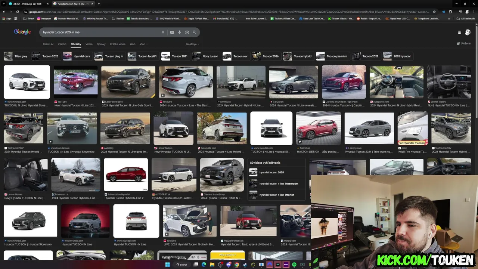The height and width of the screenshot is (269, 478).
Task: Search by image using the Lens icon
Action: [187, 33]
